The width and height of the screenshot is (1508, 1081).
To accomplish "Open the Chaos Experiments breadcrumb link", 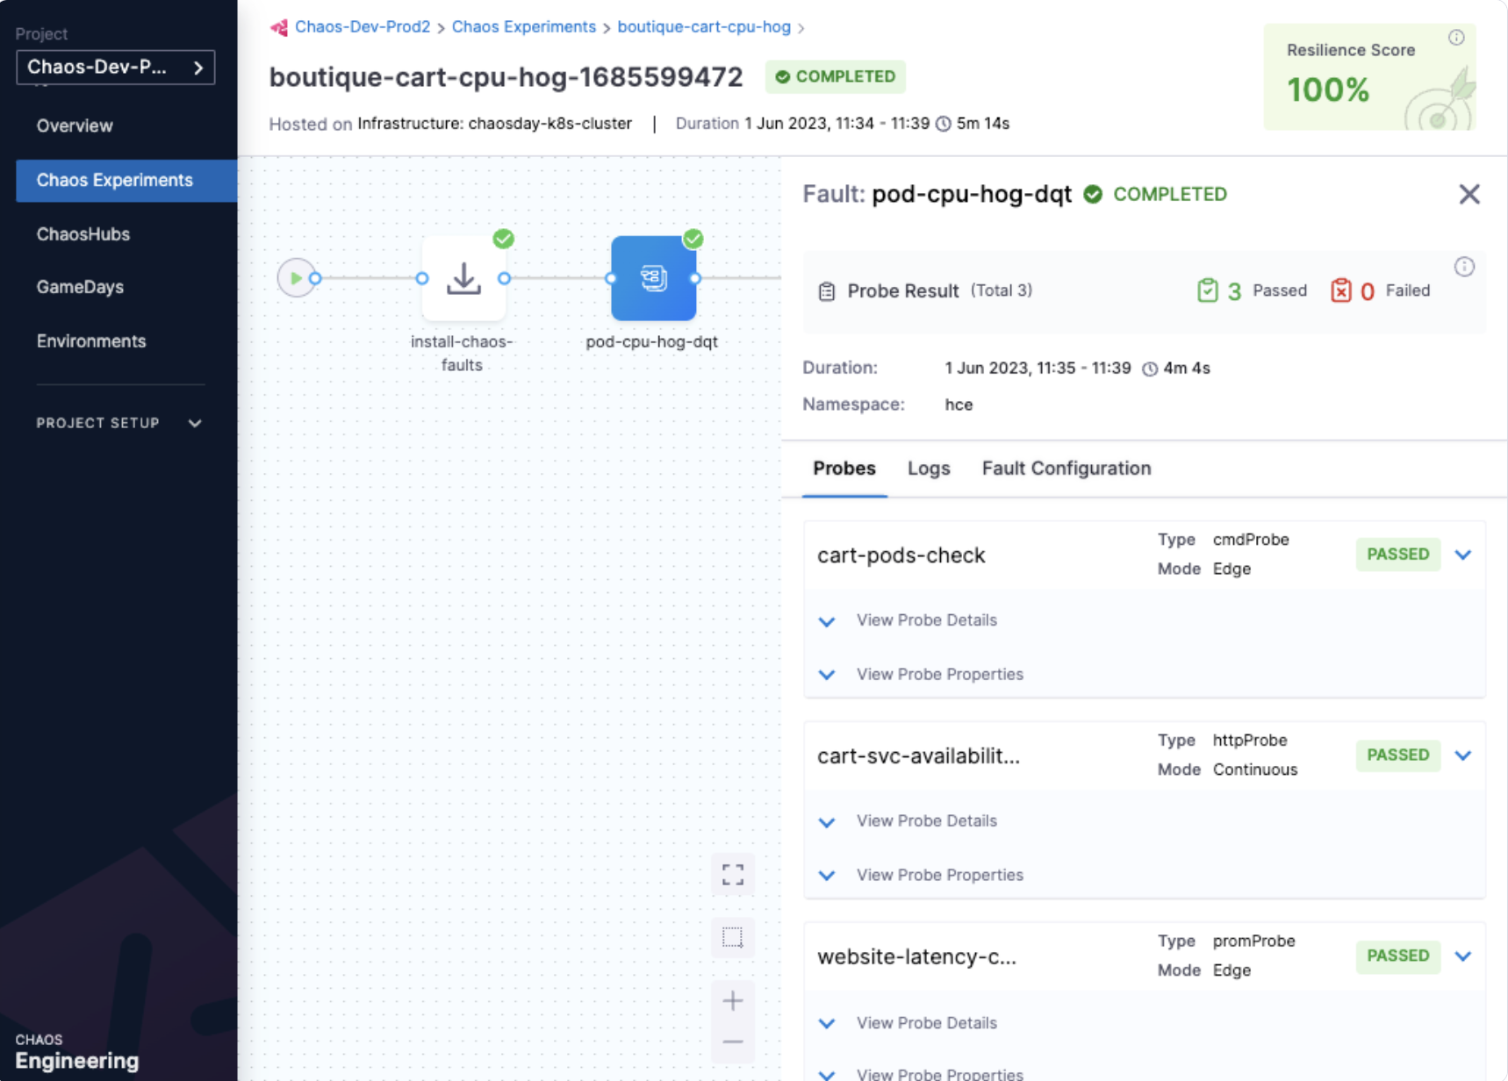I will point(523,27).
